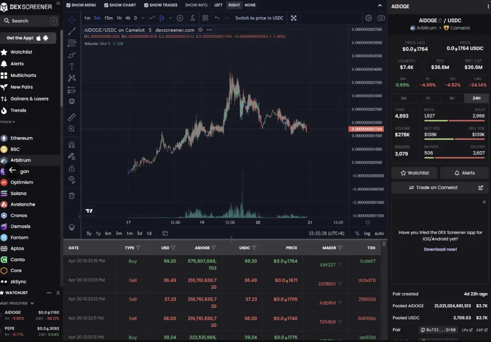
Task: Open the candle chart type icon
Action: point(161,18)
